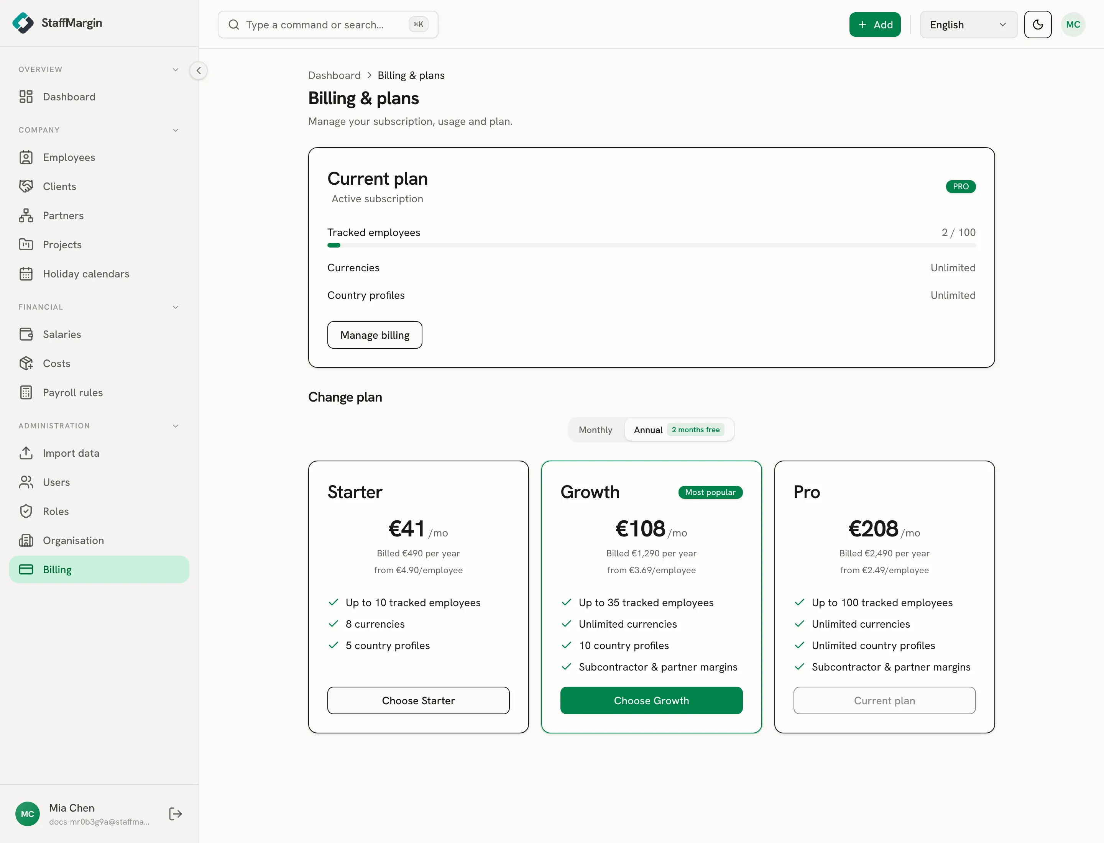1104x843 pixels.
Task: Open the English language dropdown
Action: point(968,25)
